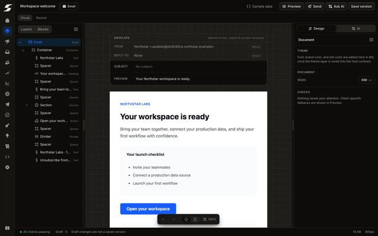Image resolution: width=378 pixels, height=236 pixels.
Task: Switch canvas to desktop viewport
Action: click(186, 219)
